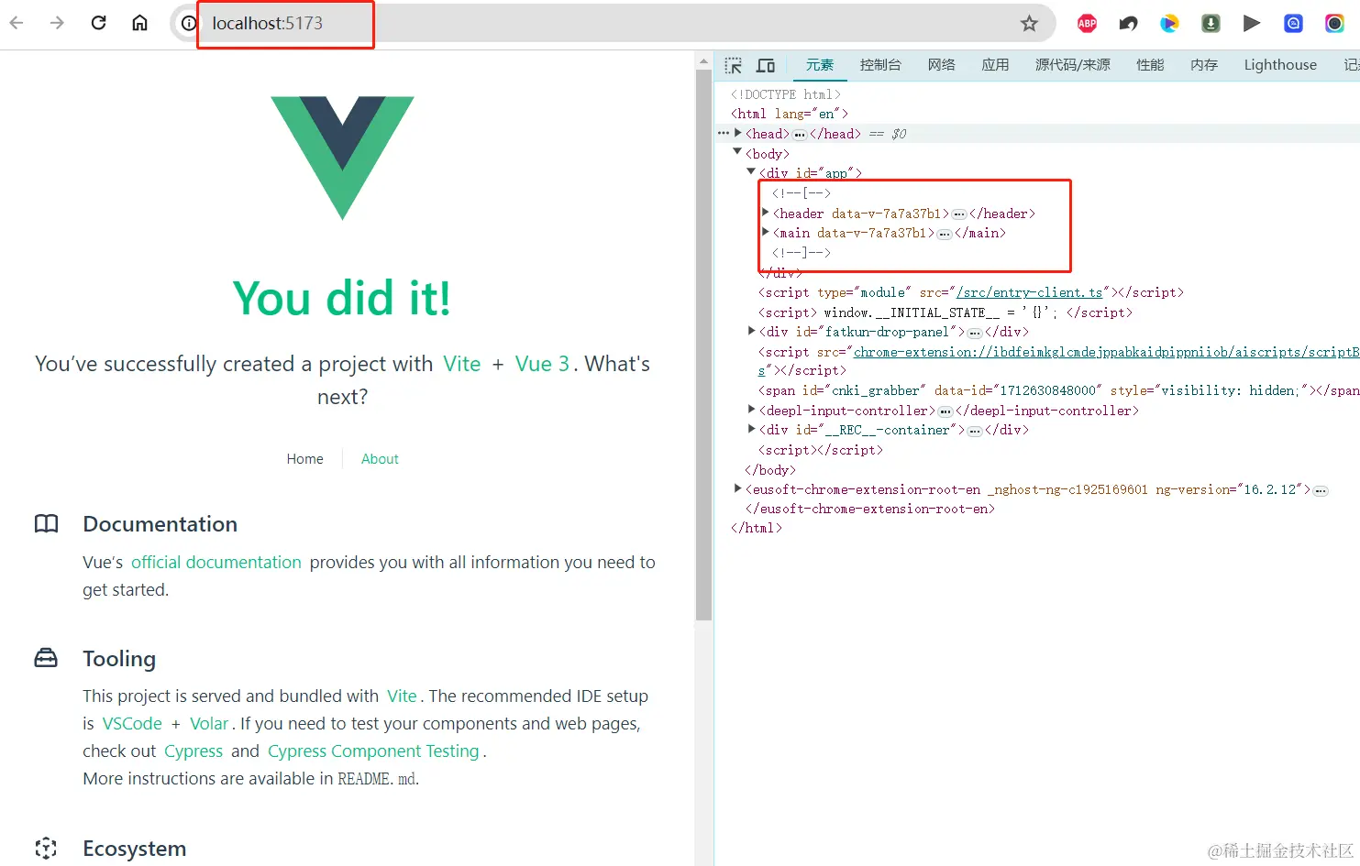Select the html lang="en" line
Viewport: 1360px width, 866px height.
click(789, 114)
